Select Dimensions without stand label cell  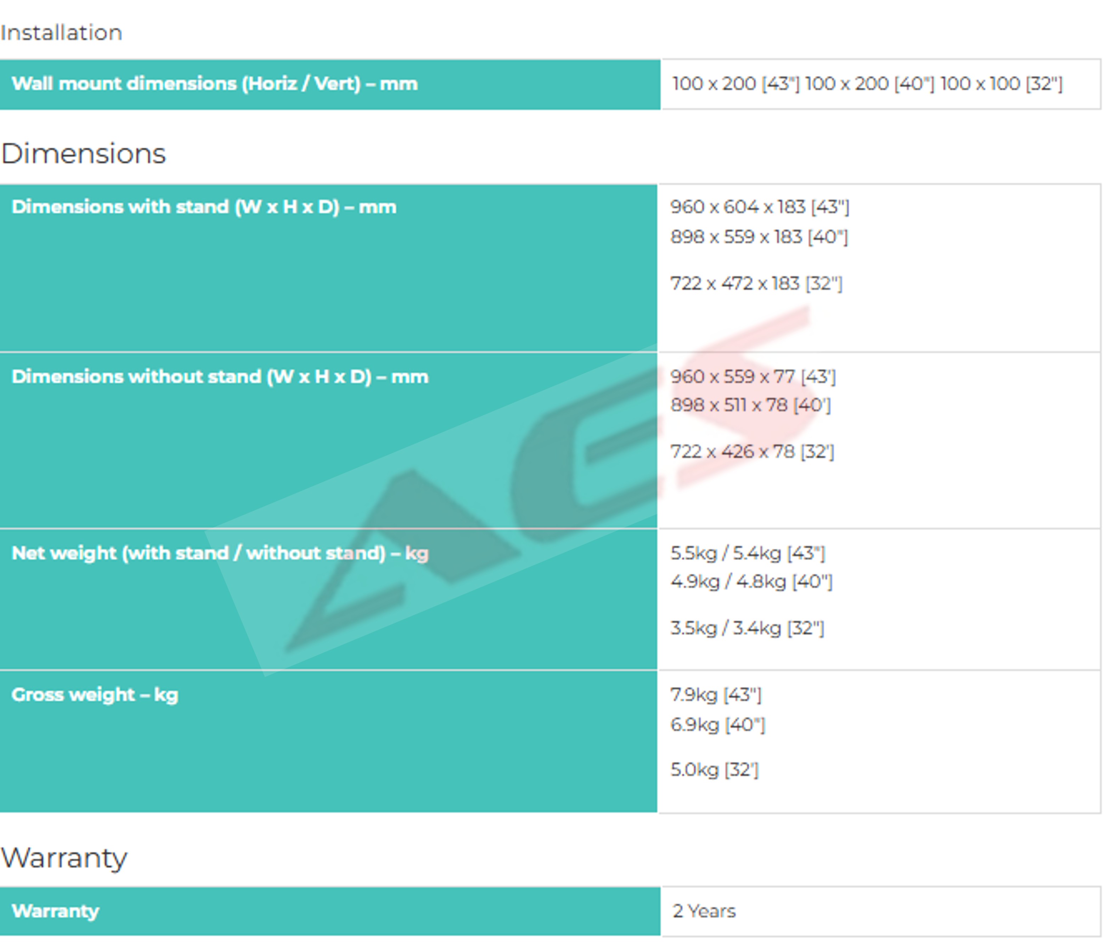tap(220, 377)
